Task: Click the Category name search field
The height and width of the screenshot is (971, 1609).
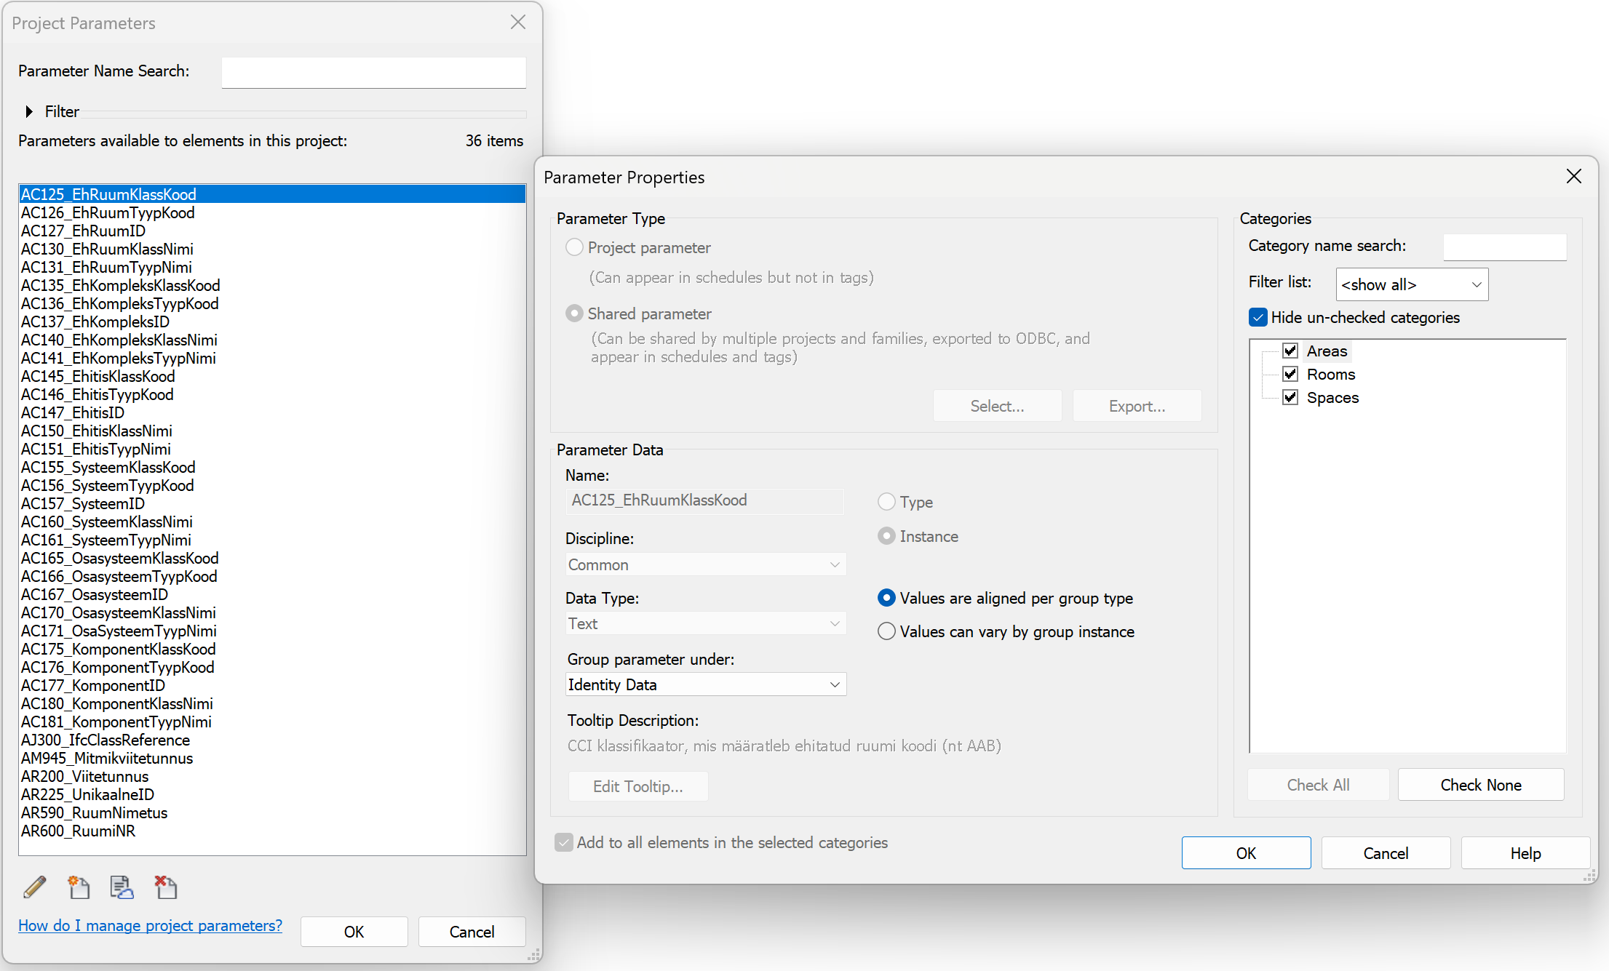Action: [1504, 247]
